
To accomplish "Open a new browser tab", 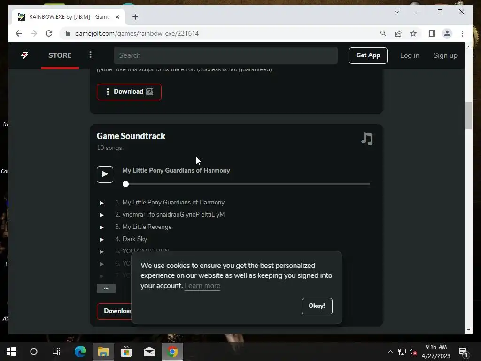I will [135, 17].
